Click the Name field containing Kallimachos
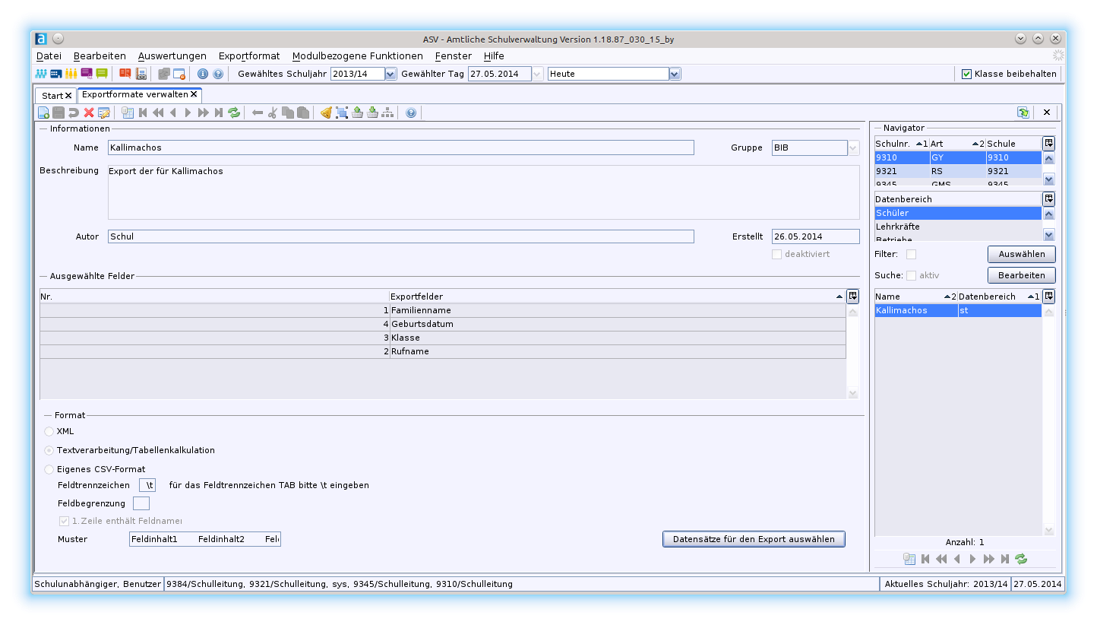The image size is (1097, 625). [400, 148]
